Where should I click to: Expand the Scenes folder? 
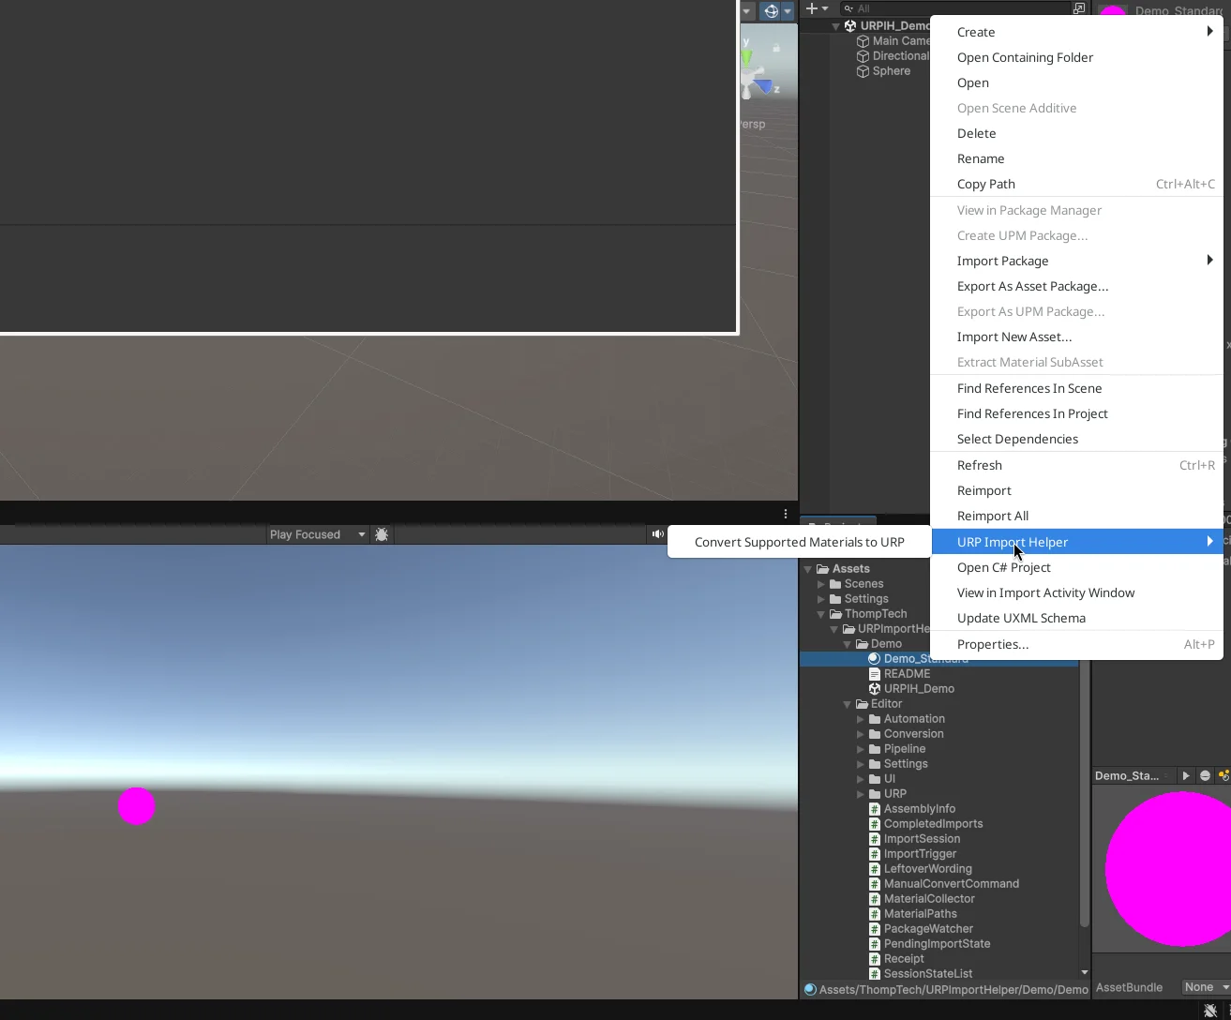822,584
